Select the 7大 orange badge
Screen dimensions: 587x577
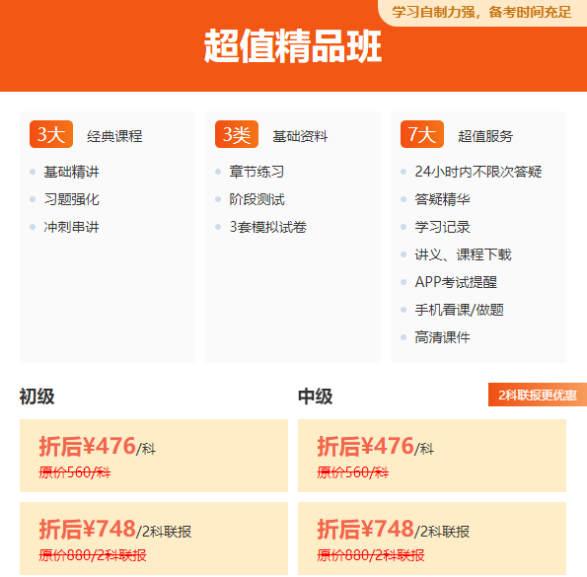[422, 134]
